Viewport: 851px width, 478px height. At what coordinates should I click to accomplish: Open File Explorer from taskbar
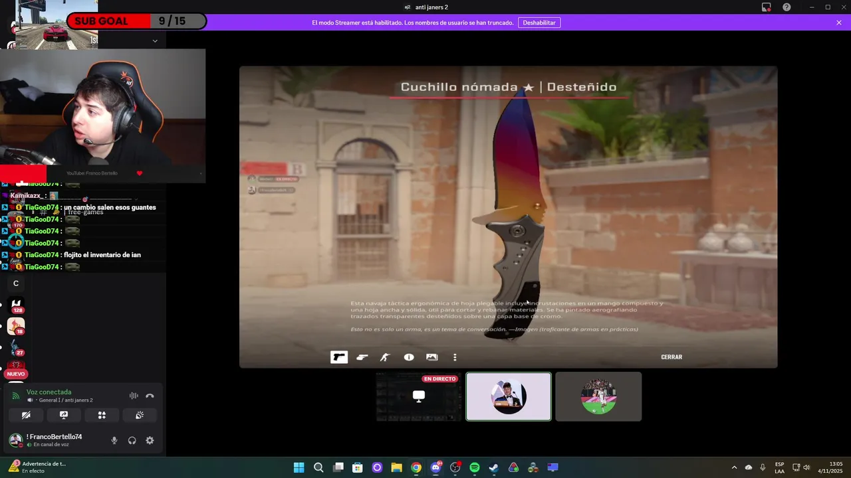(396, 467)
